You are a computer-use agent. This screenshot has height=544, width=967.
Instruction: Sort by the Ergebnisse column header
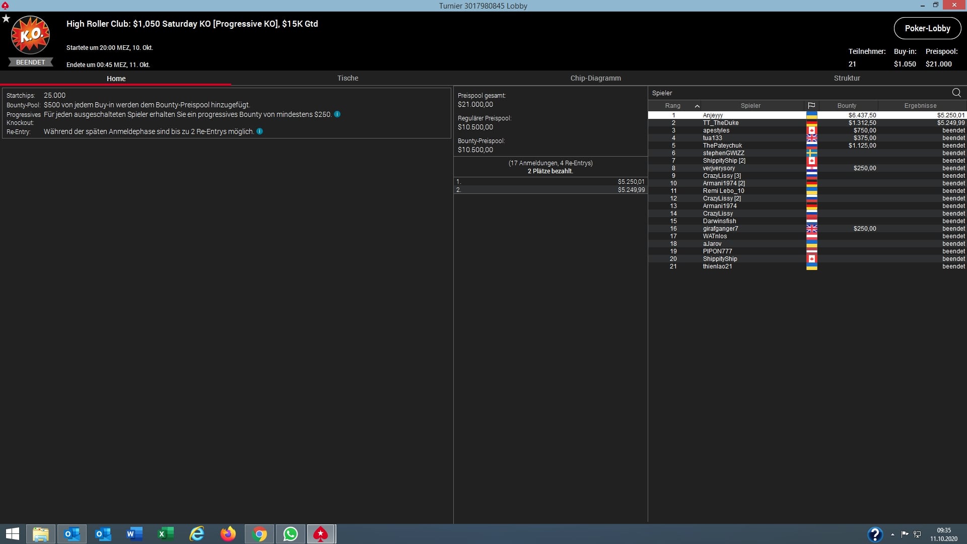pos(920,106)
